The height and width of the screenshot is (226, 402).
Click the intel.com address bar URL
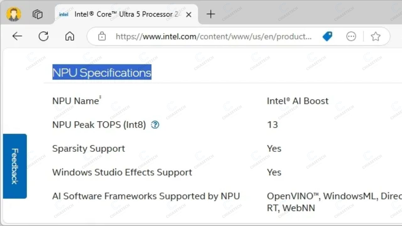pyautogui.click(x=214, y=36)
